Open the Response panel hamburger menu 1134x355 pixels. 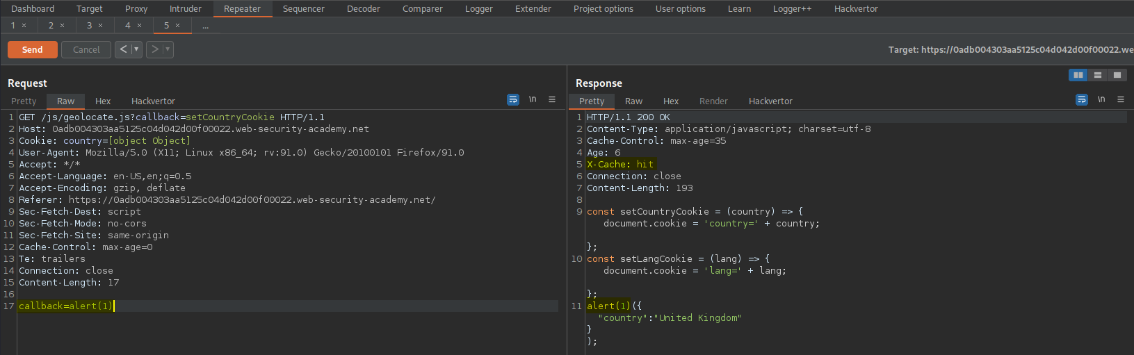[1121, 100]
